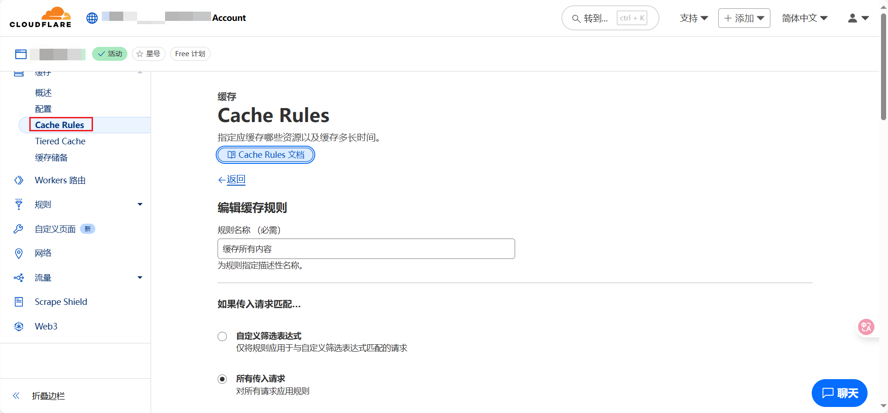Viewport: 888px width, 413px height.
Task: Click the Free 计划 badge
Action: (x=190, y=54)
